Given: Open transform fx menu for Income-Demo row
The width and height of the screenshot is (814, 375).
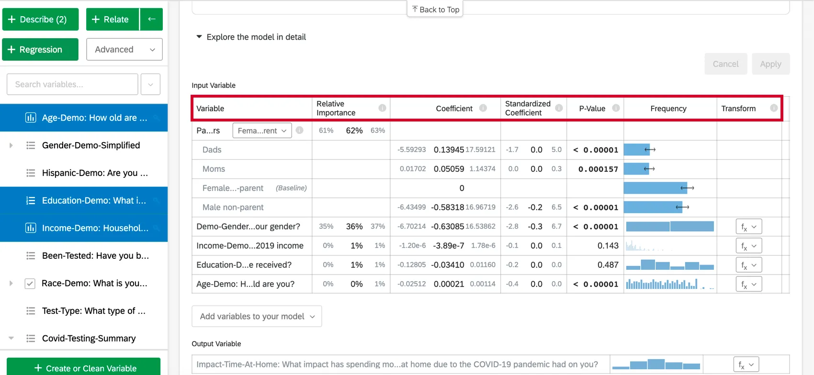Looking at the screenshot, I should tap(748, 246).
